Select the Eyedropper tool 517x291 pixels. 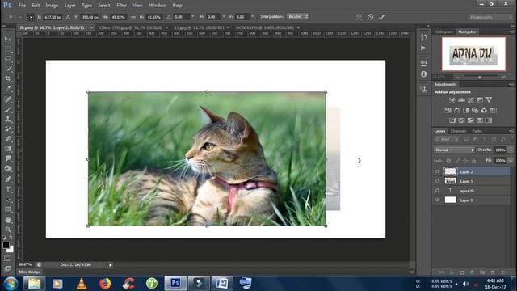(8, 89)
